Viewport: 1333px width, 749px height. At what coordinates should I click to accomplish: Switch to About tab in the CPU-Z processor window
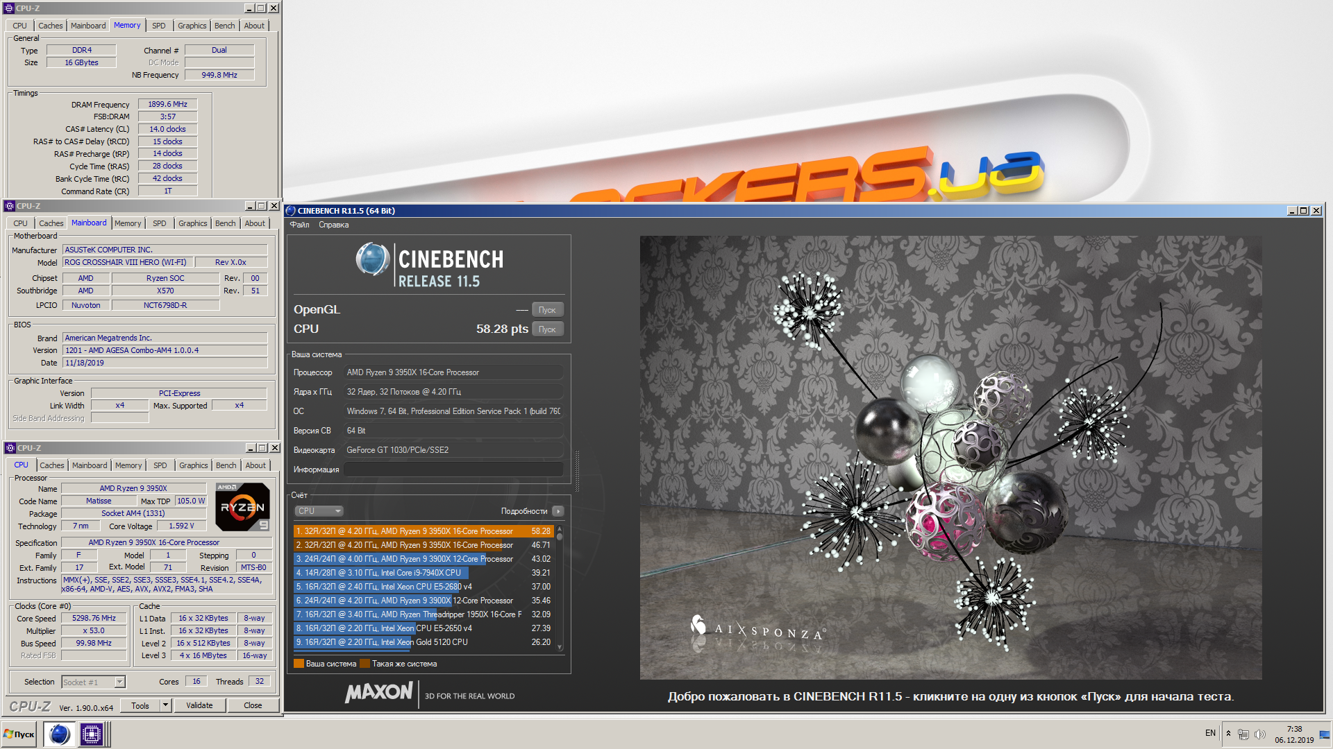pos(255,465)
